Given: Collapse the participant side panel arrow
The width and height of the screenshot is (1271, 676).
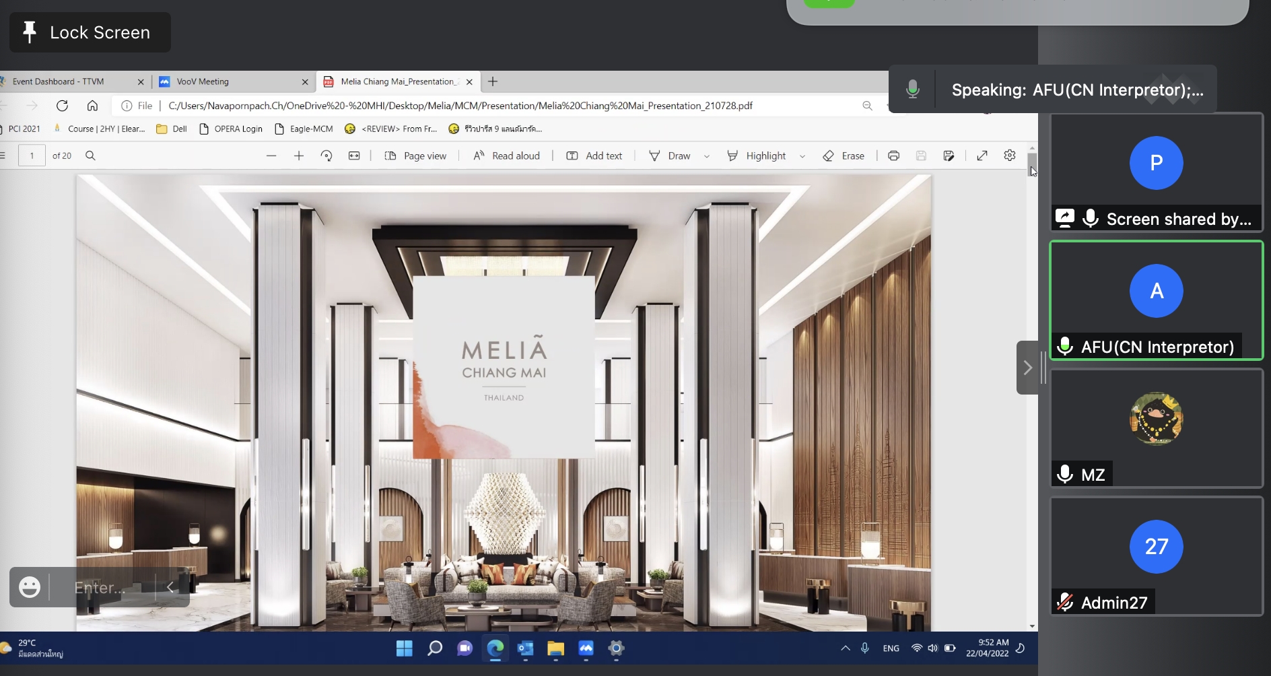Looking at the screenshot, I should 1027,368.
